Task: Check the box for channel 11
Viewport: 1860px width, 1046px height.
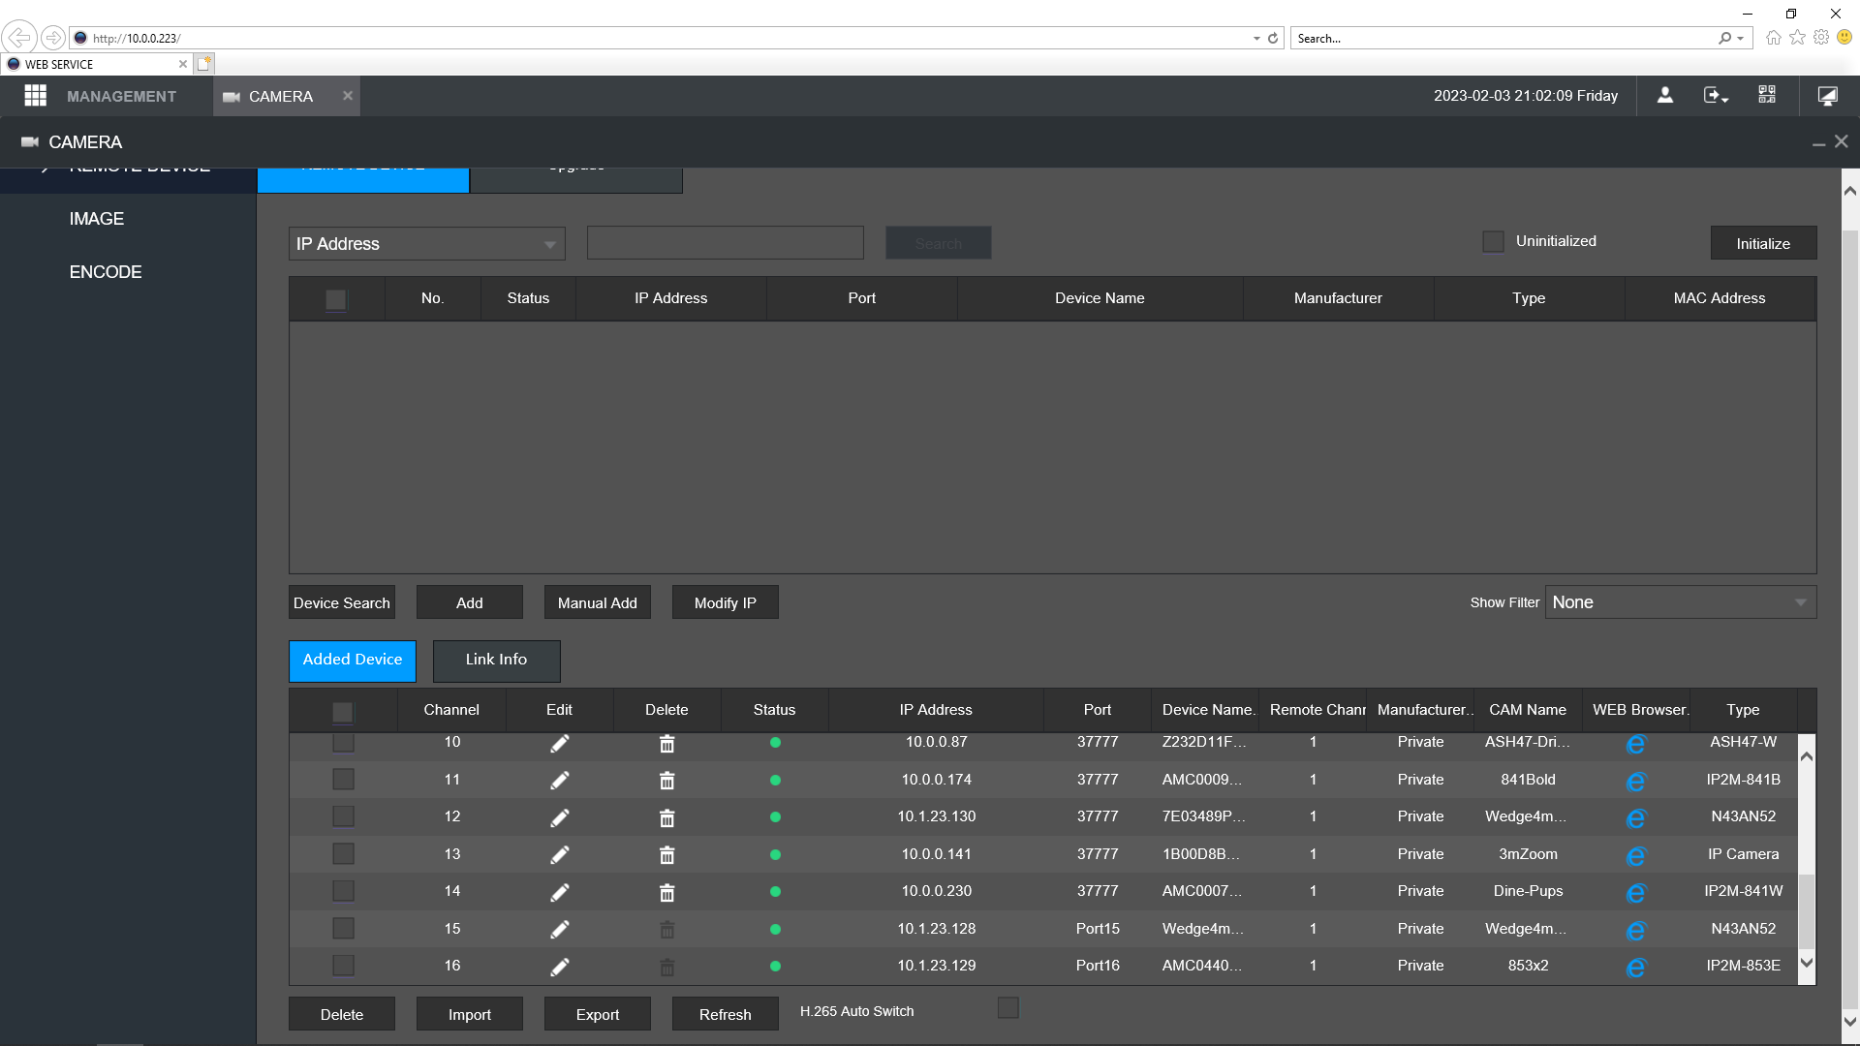Action: (343, 779)
